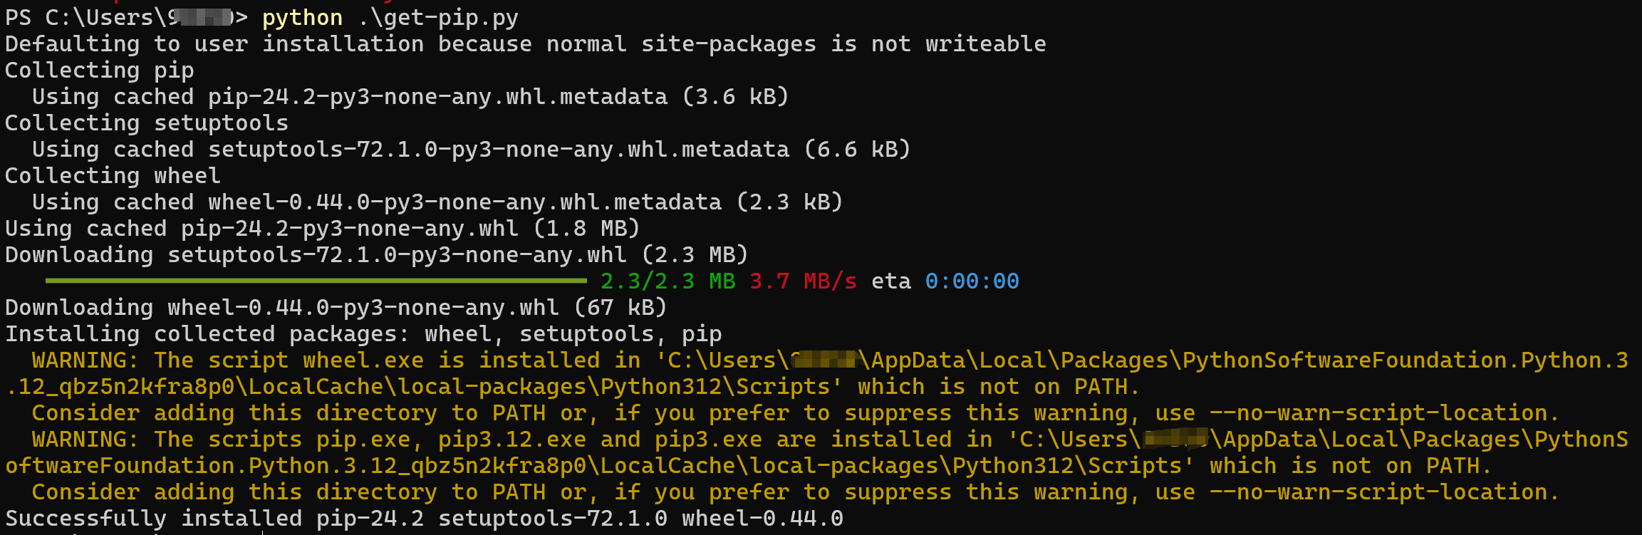
Task: Click the 'Collecting setuptools' line
Action: (147, 123)
